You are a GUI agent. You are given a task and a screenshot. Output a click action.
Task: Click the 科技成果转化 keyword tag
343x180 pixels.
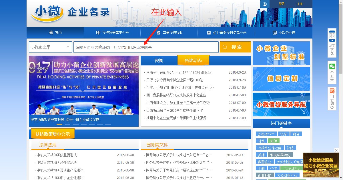(280, 155)
